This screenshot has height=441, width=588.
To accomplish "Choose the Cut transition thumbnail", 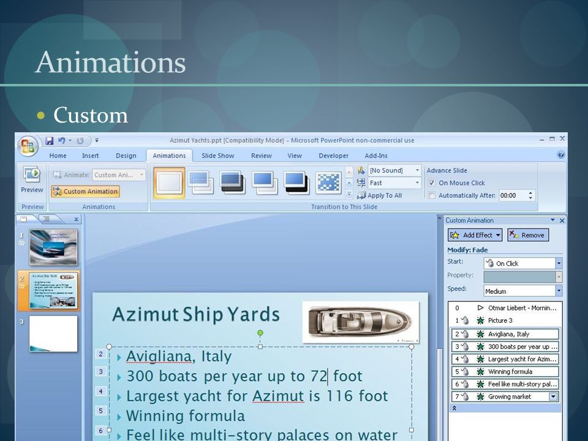I will [x=265, y=183].
